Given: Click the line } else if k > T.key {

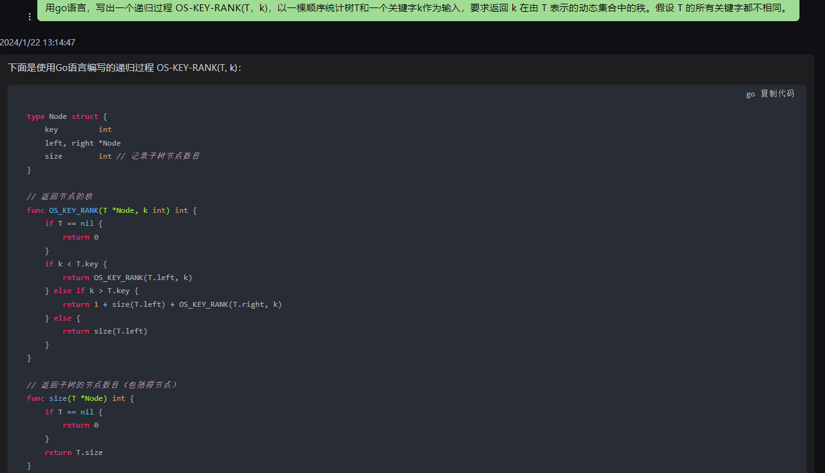Looking at the screenshot, I should coord(92,291).
